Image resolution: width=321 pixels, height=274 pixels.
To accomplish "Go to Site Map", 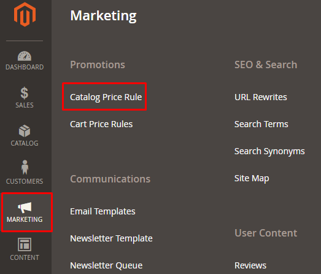I will (252, 179).
